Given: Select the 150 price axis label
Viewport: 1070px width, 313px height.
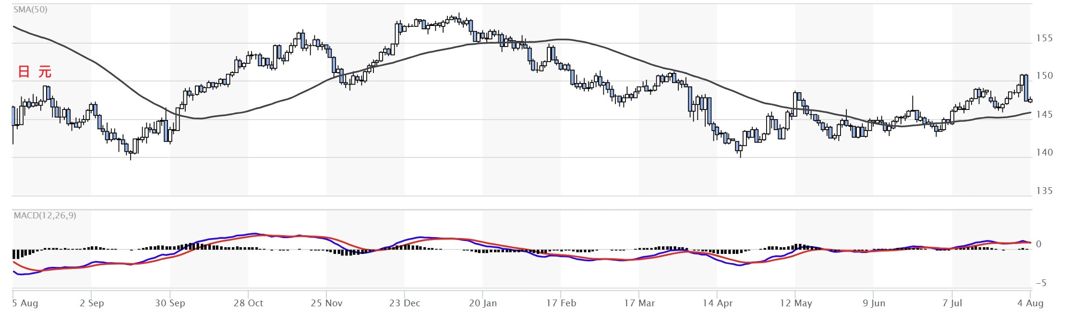Looking at the screenshot, I should 1045,76.
